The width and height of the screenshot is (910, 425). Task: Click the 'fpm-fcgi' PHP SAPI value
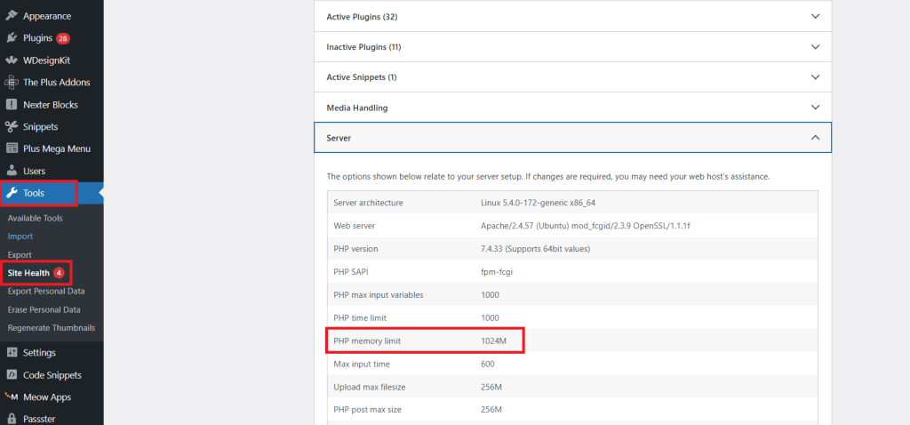click(x=497, y=272)
